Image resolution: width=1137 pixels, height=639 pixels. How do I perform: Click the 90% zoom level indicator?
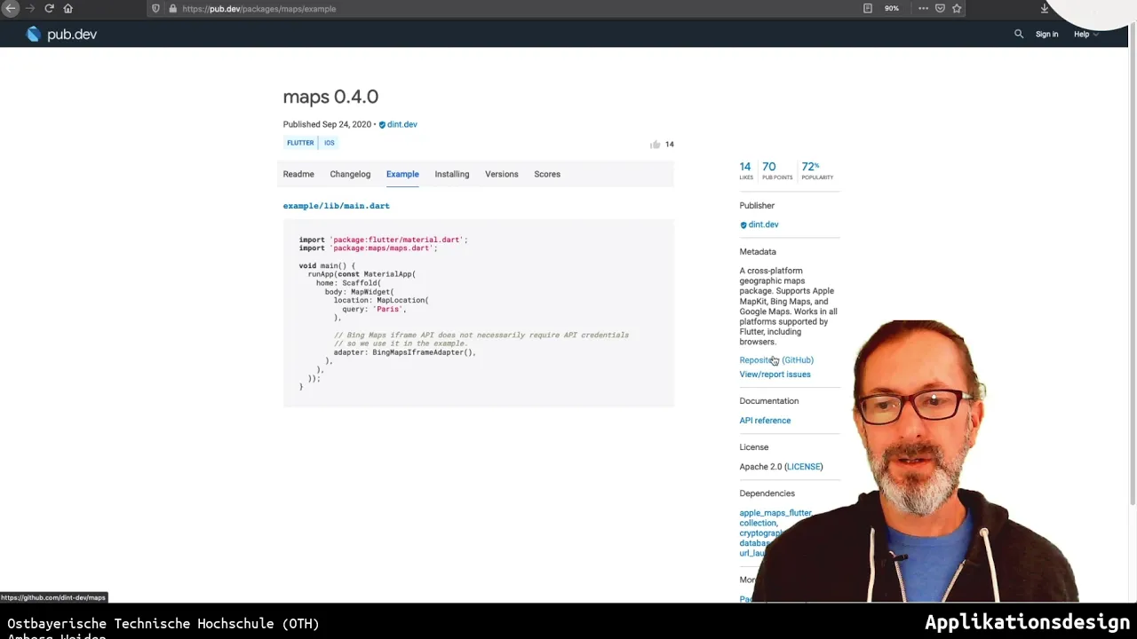pos(892,8)
